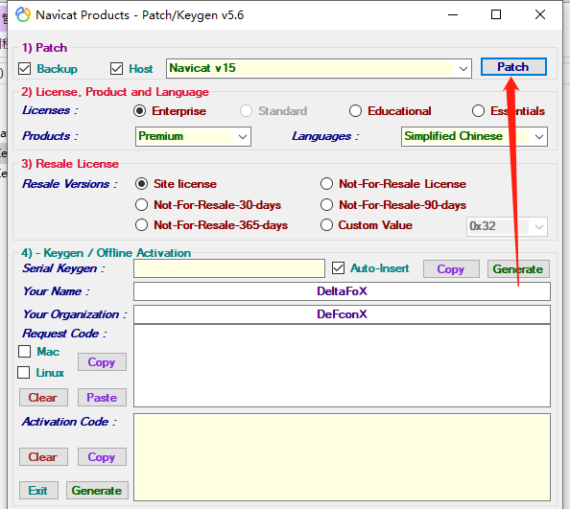Screen dimensions: 570x509
Task: Open the Languages Simplified Chinese dropdown
Action: (x=474, y=136)
